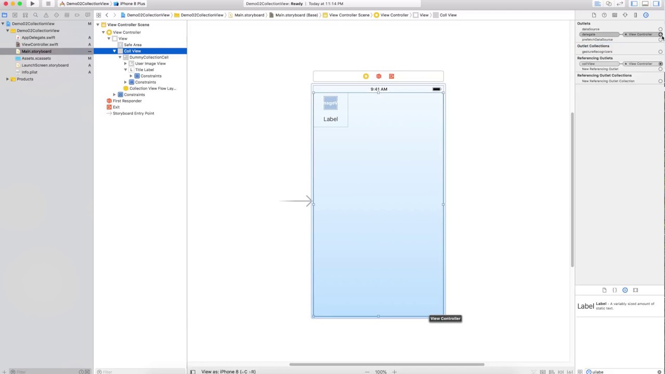
Task: Click the dataSource outlet connection circle
Action: (660, 29)
